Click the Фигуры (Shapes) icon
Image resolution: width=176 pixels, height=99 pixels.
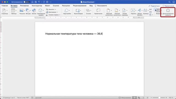pos(28,10)
